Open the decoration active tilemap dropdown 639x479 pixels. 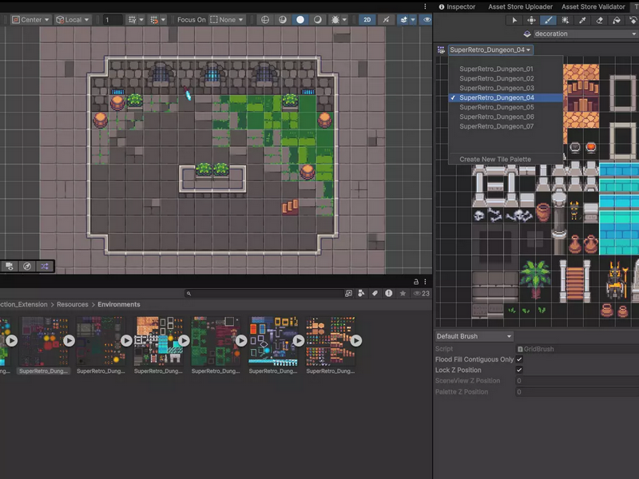pyautogui.click(x=585, y=34)
